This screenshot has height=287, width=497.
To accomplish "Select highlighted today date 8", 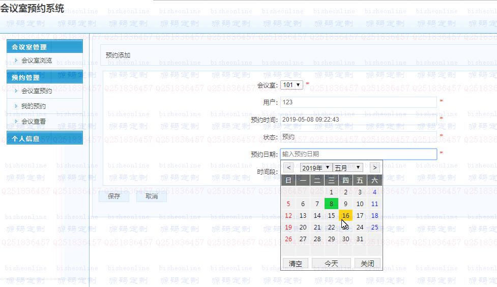I will pos(331,204).
